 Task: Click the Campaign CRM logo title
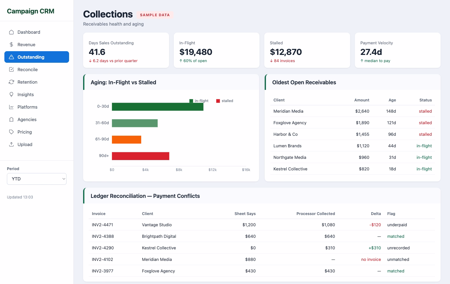[x=31, y=11]
